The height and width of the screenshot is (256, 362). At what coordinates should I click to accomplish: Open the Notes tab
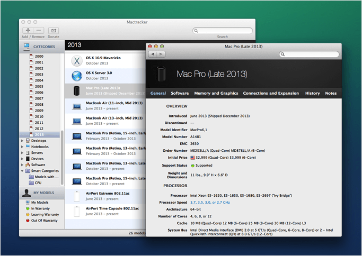(x=331, y=93)
